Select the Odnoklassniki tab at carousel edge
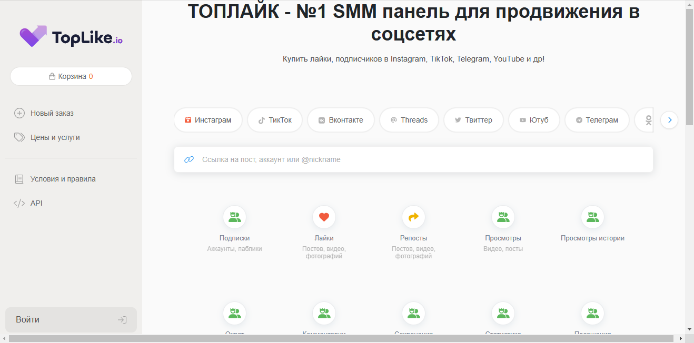Screen dimensions: 694x343 click(x=645, y=120)
